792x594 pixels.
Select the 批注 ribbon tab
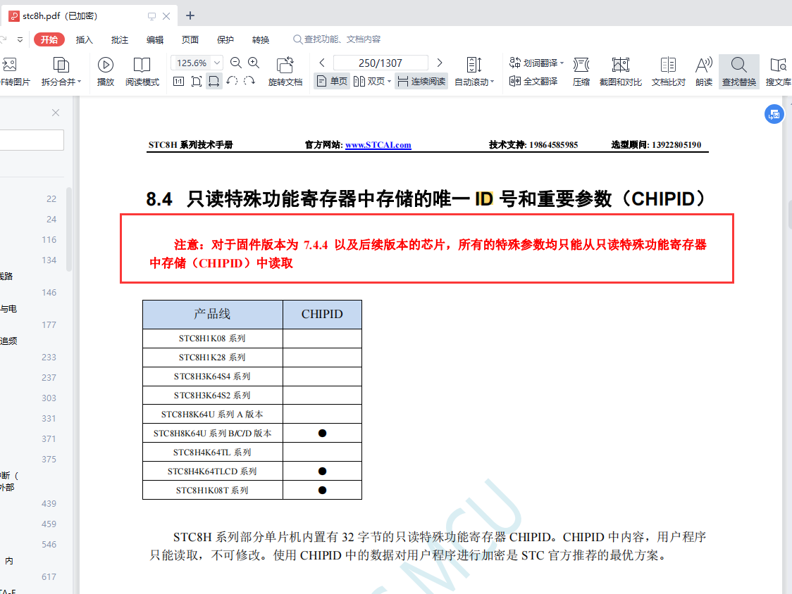(x=120, y=39)
